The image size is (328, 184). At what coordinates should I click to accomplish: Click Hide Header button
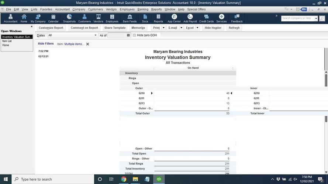[x=213, y=28]
